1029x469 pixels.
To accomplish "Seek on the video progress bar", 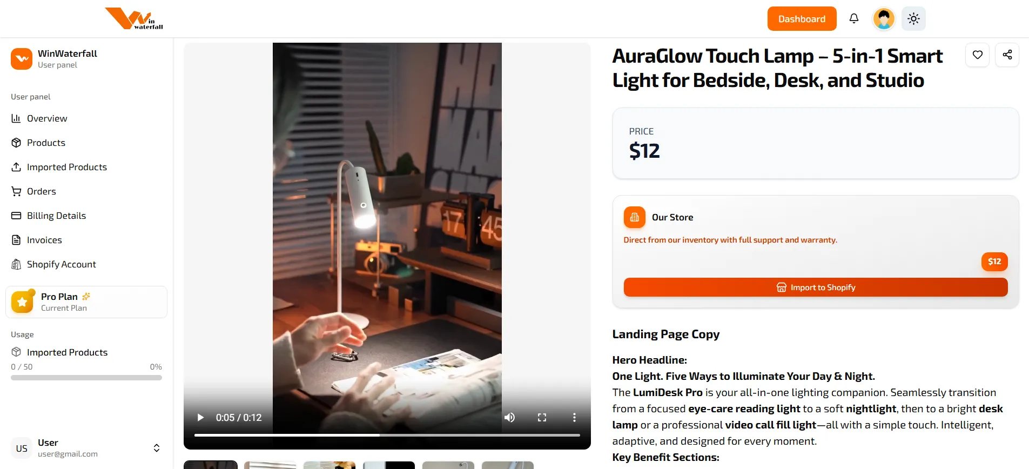I will [387, 435].
